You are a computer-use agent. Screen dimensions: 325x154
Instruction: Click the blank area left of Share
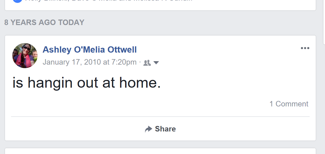76,129
